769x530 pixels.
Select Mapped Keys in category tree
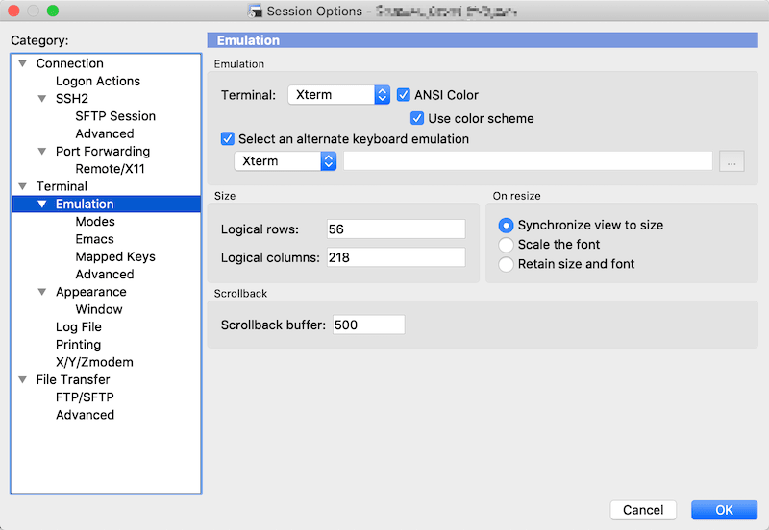point(114,256)
